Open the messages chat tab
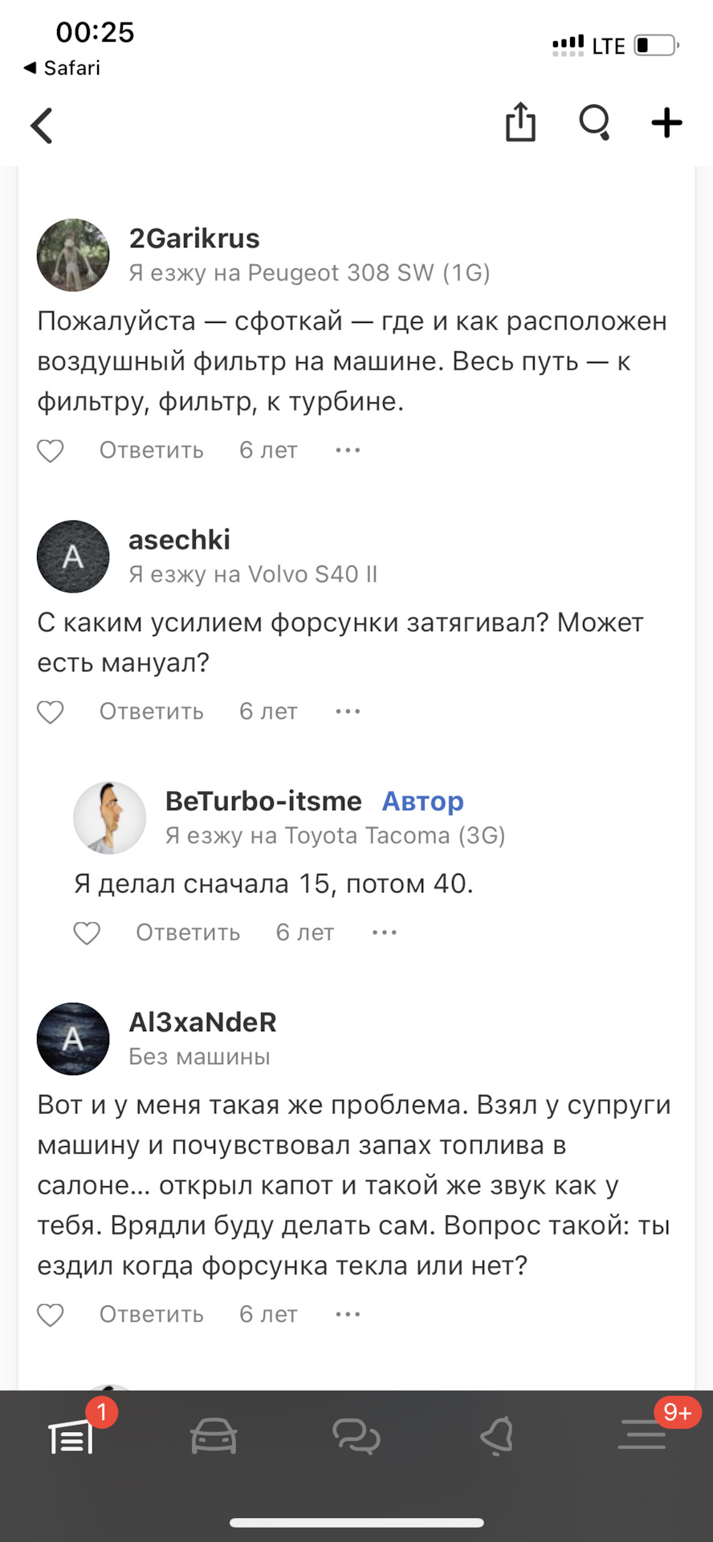 click(x=356, y=1436)
